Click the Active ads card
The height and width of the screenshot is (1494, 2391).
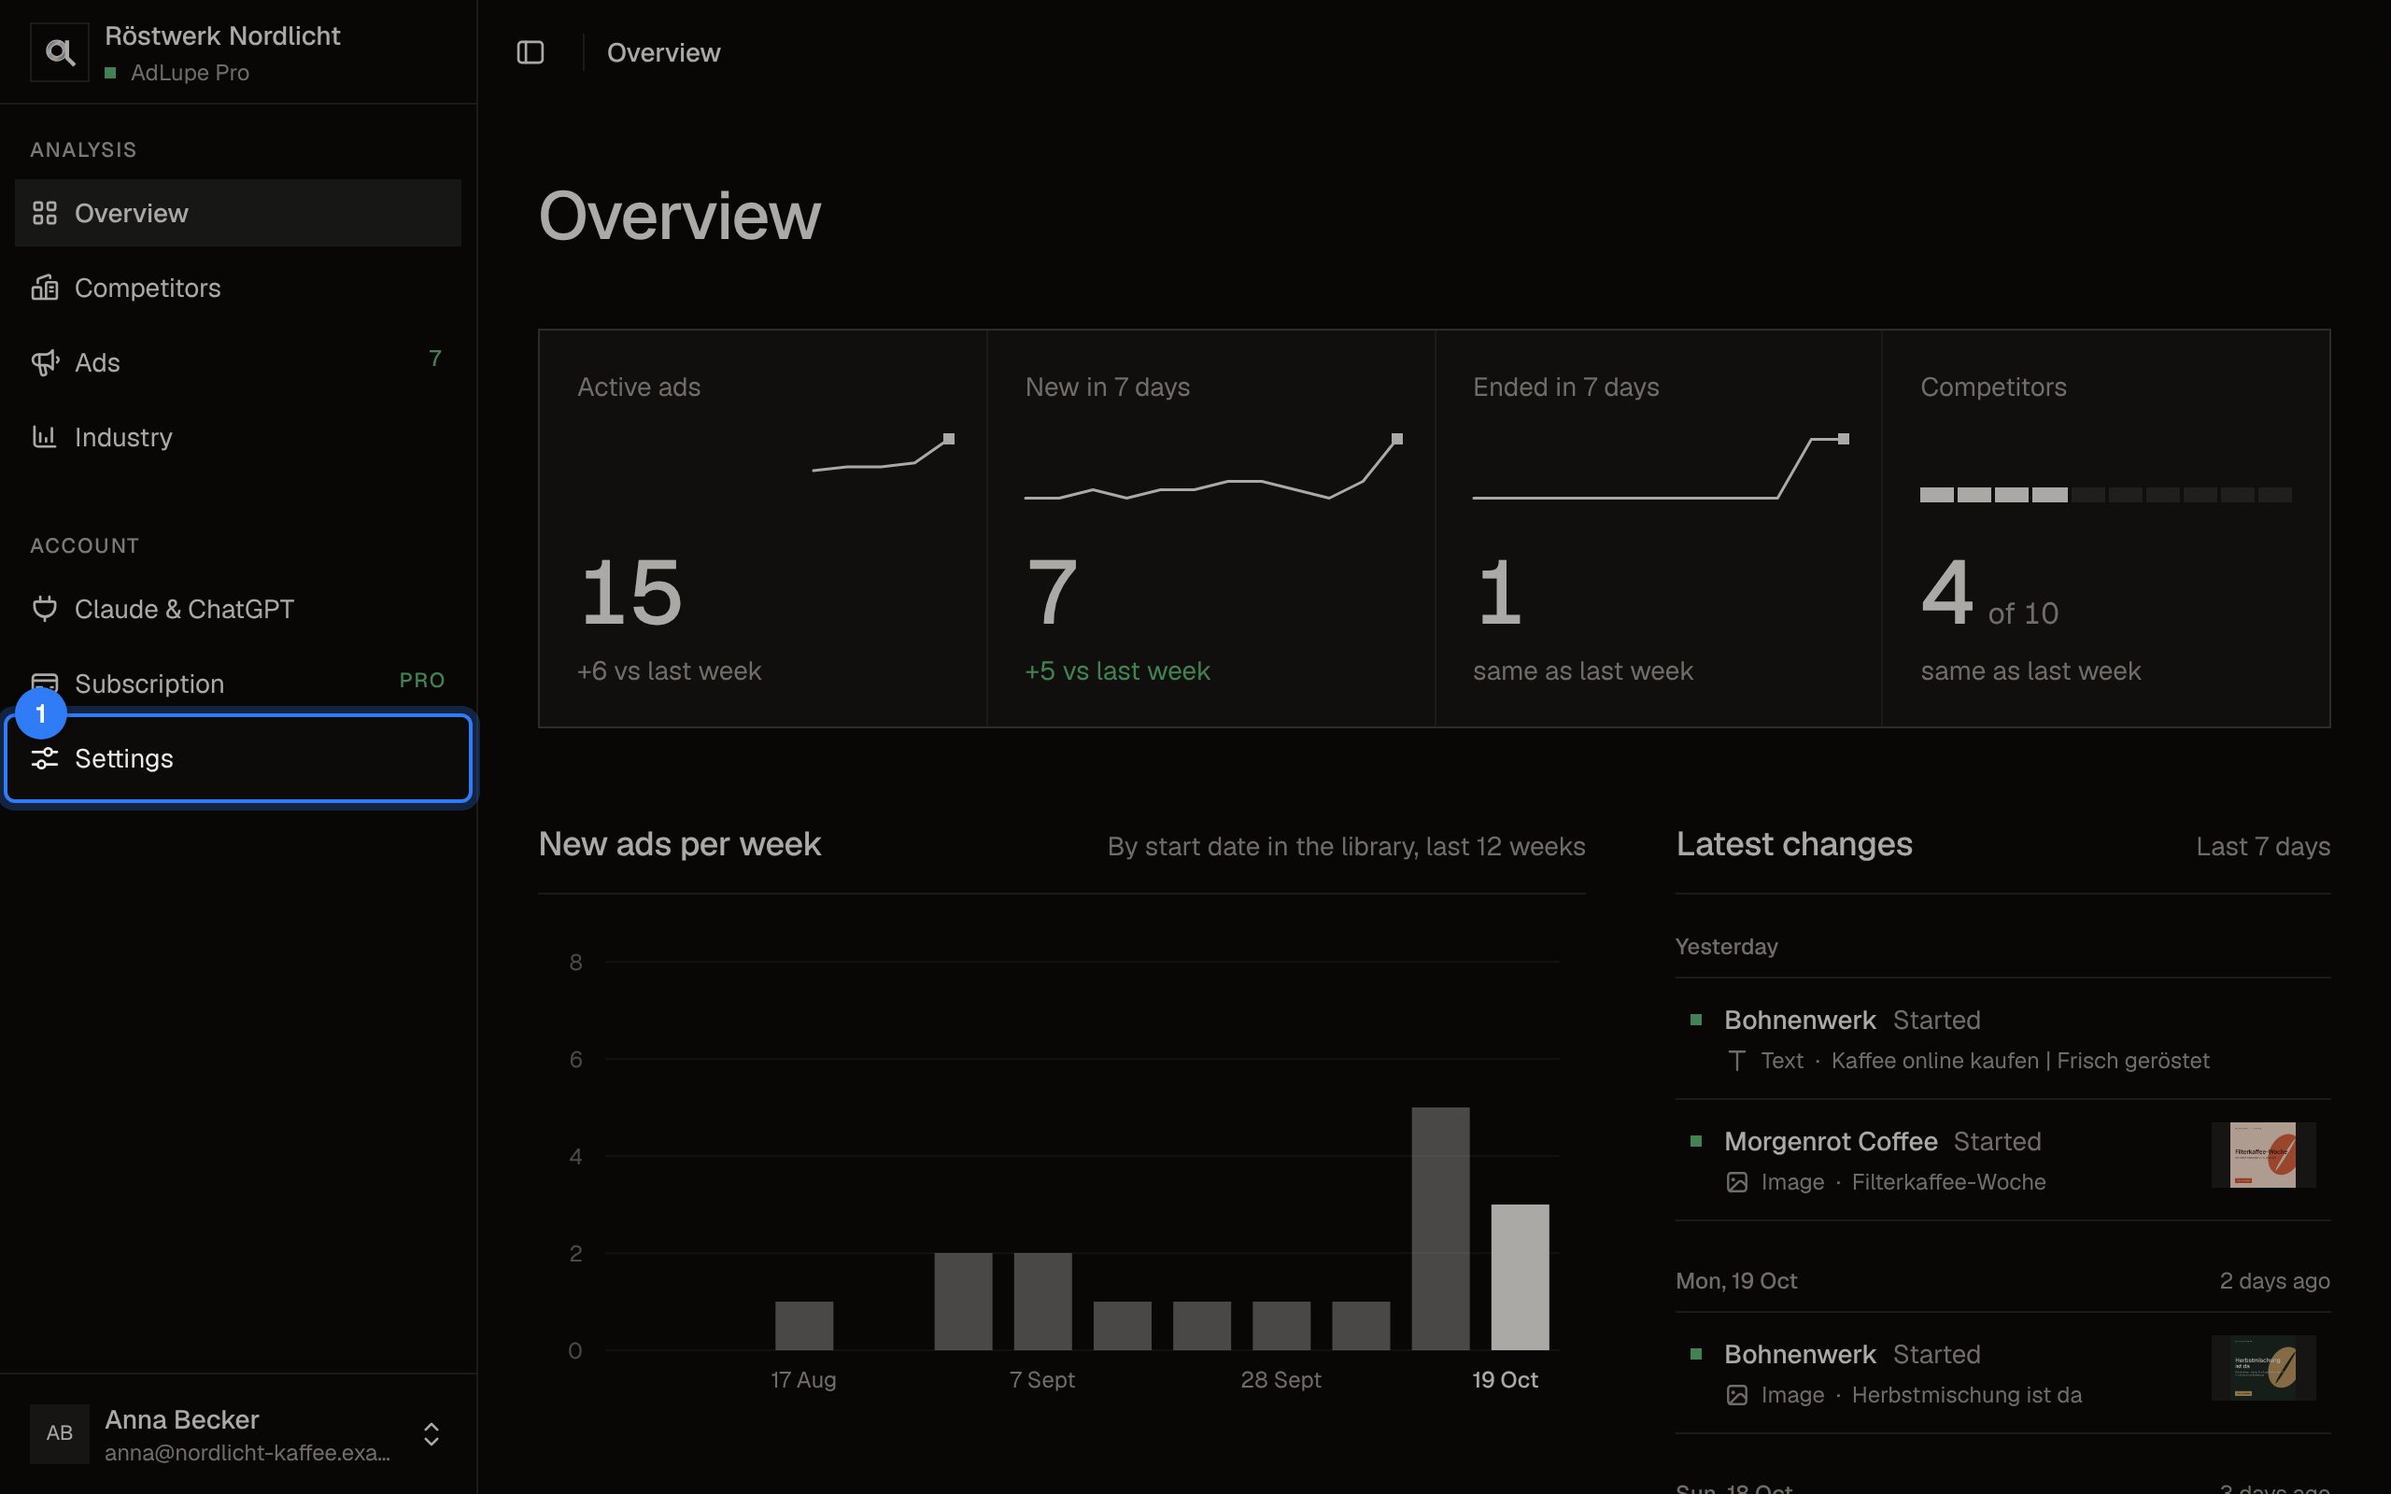[x=763, y=529]
